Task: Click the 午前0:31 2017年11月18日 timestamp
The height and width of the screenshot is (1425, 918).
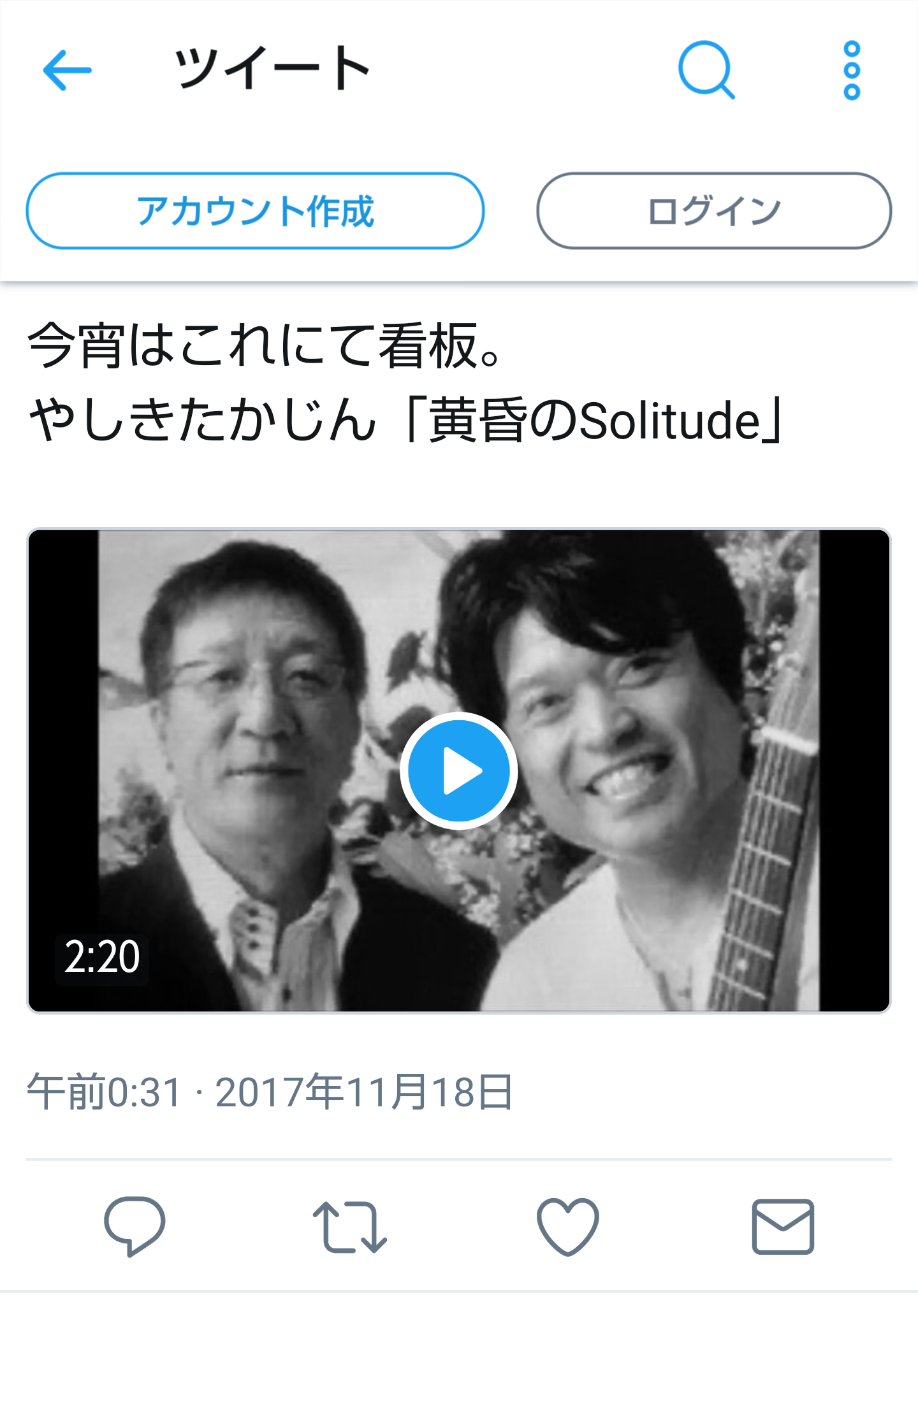Action: coord(270,1092)
